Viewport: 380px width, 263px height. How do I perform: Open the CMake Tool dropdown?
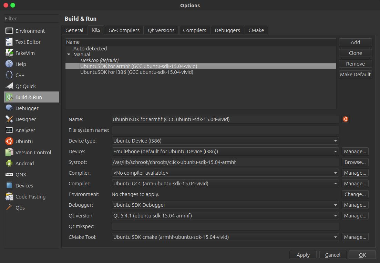(225, 237)
